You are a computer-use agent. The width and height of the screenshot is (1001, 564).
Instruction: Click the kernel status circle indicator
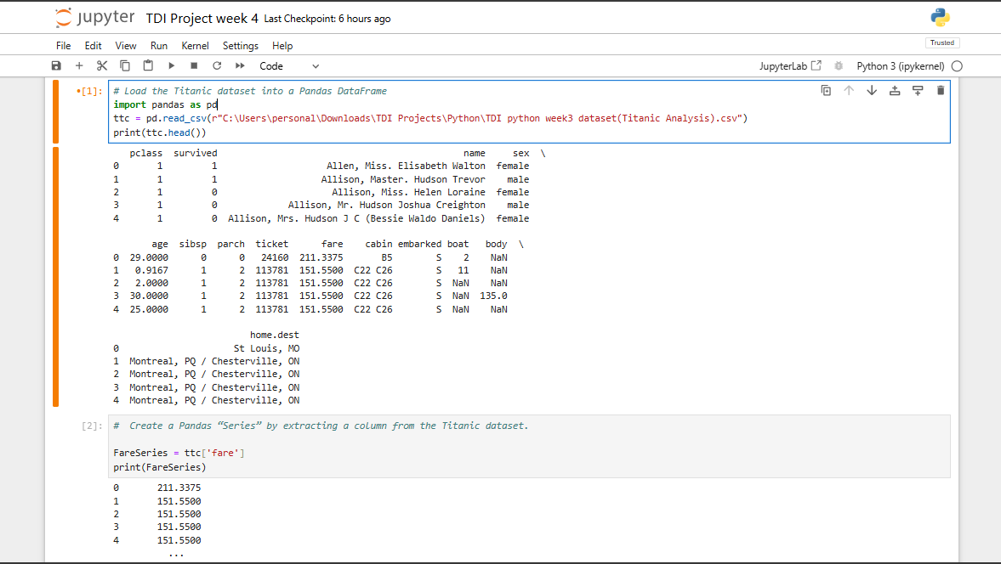(957, 66)
